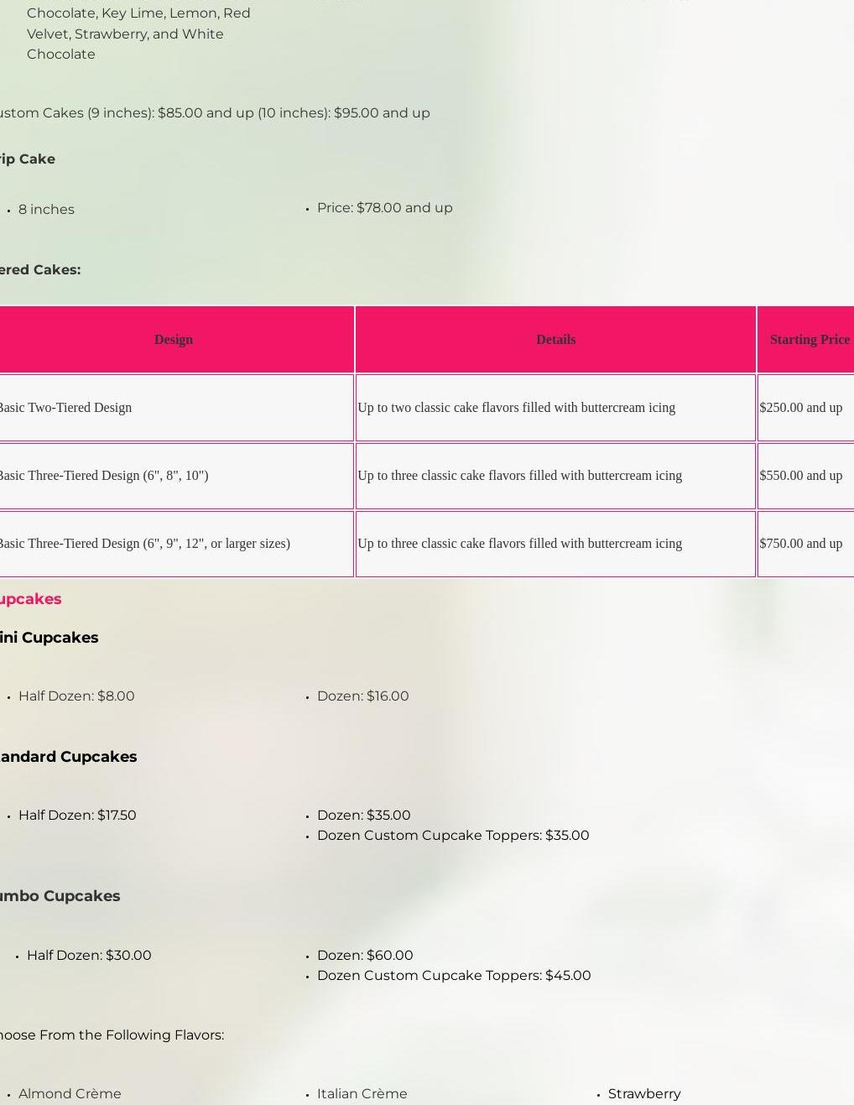Click the Details column header

(x=555, y=340)
